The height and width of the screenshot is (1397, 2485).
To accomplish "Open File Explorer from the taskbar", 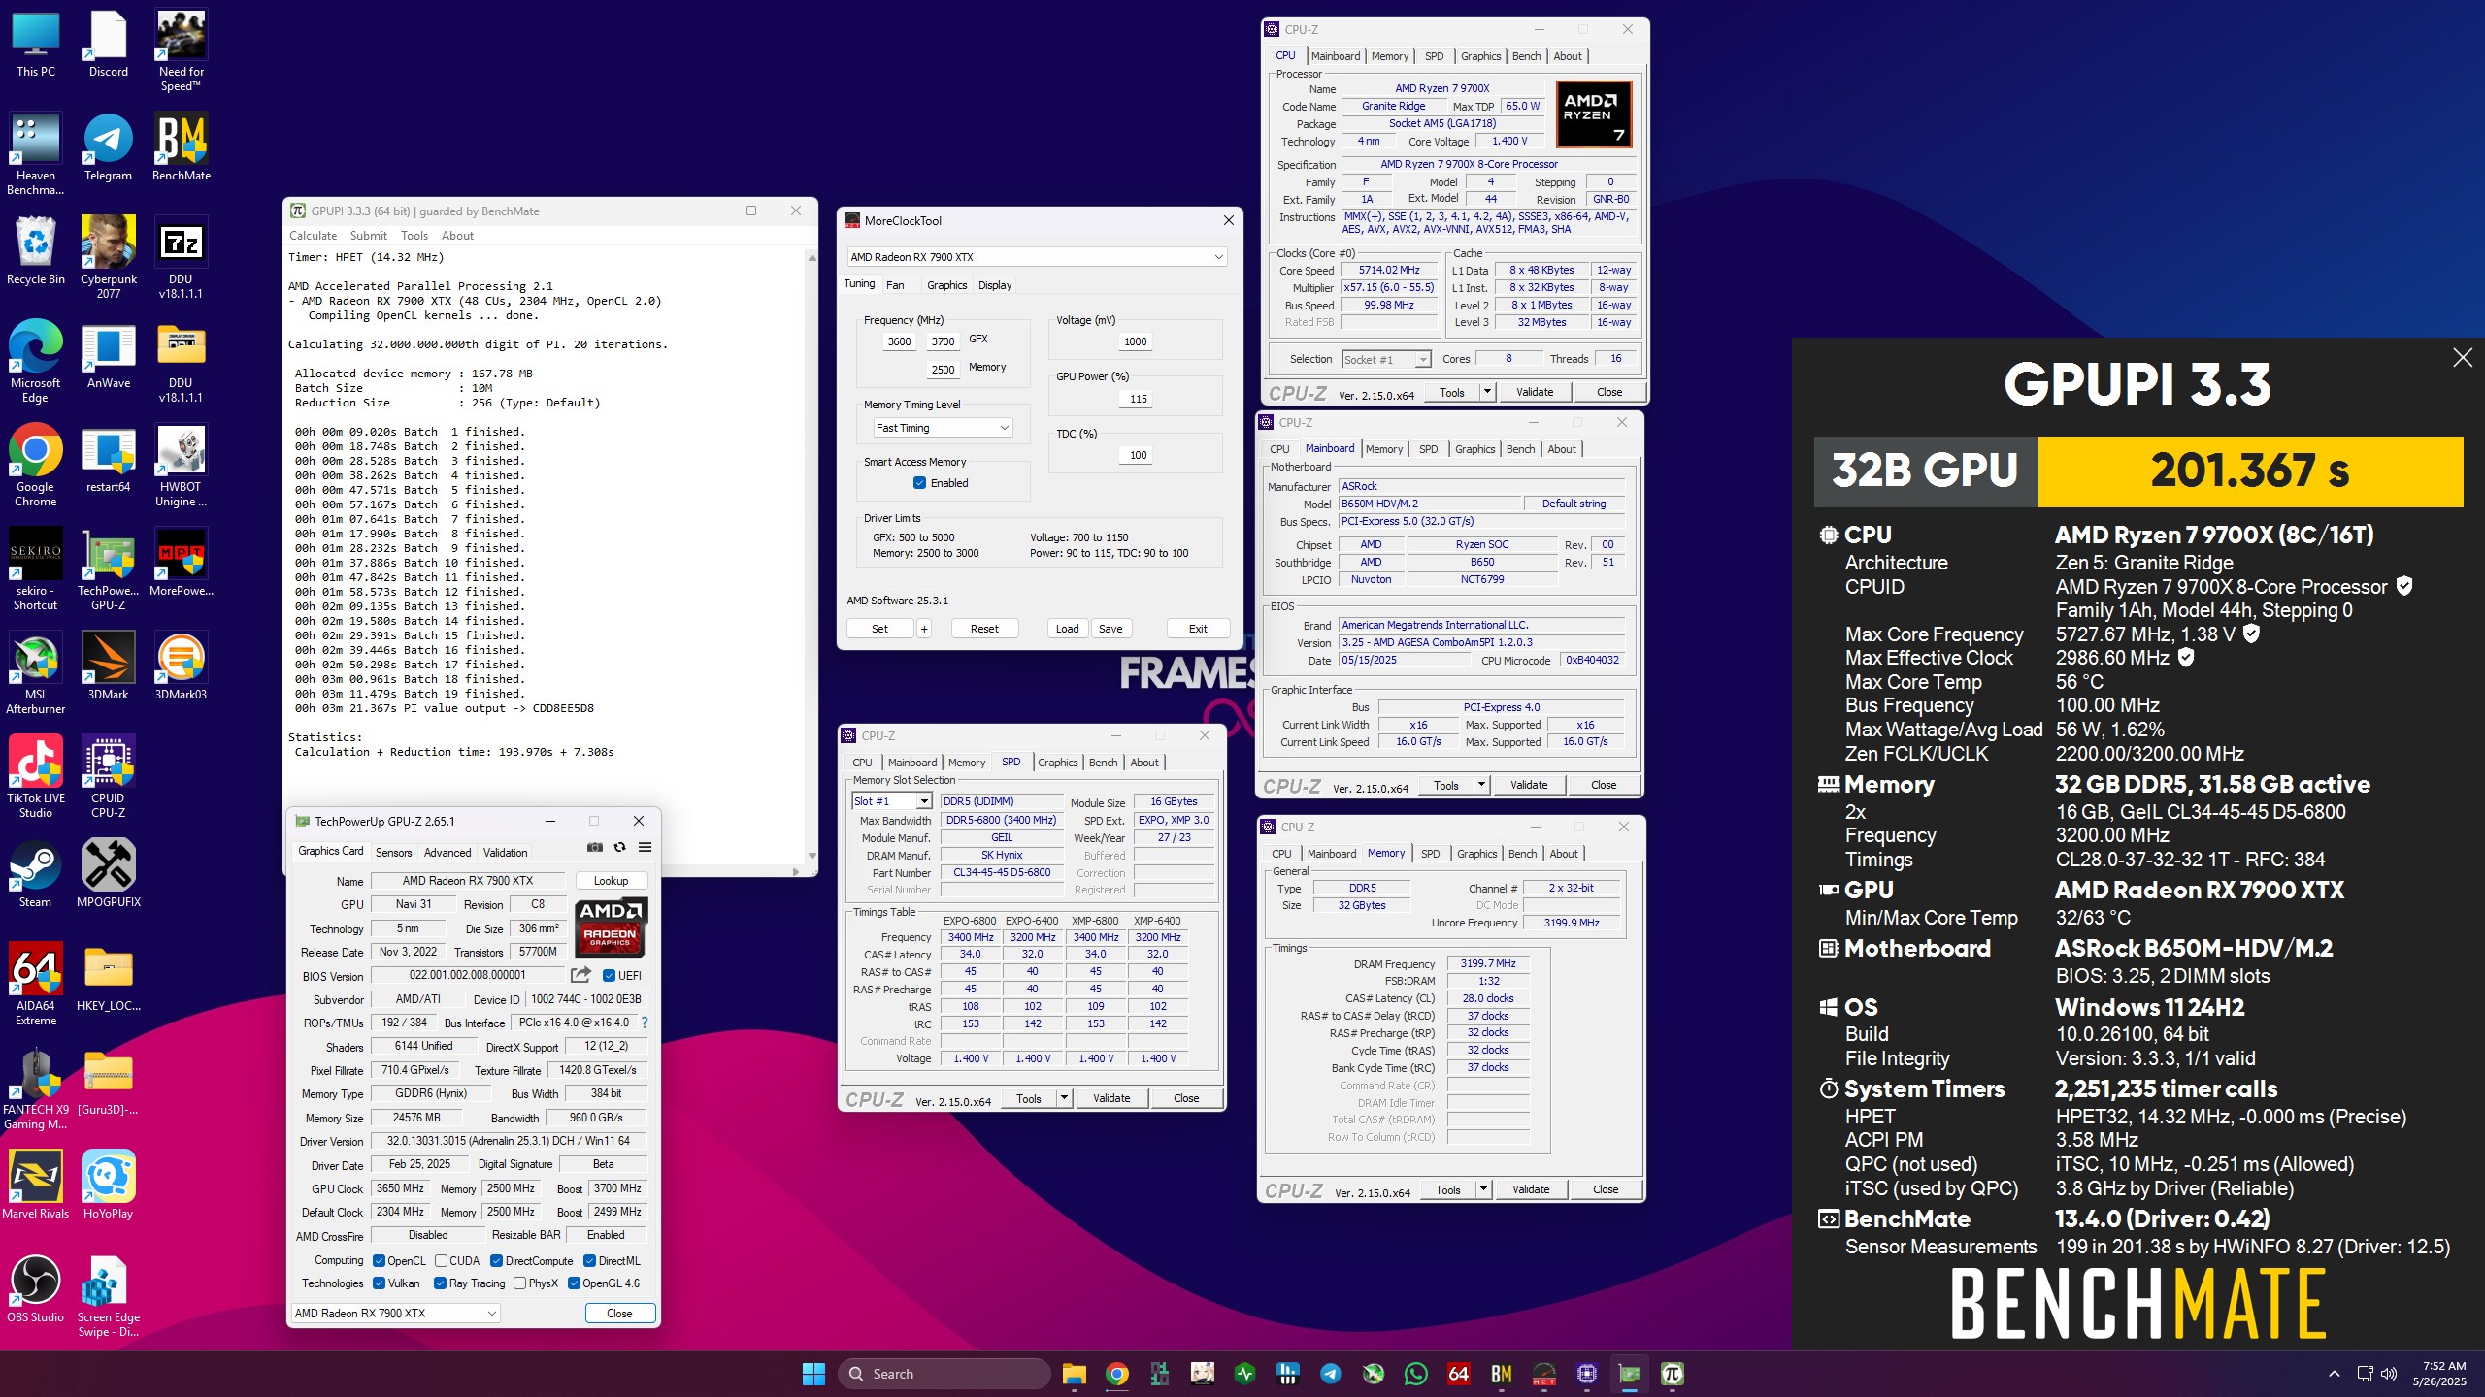I will (1074, 1374).
